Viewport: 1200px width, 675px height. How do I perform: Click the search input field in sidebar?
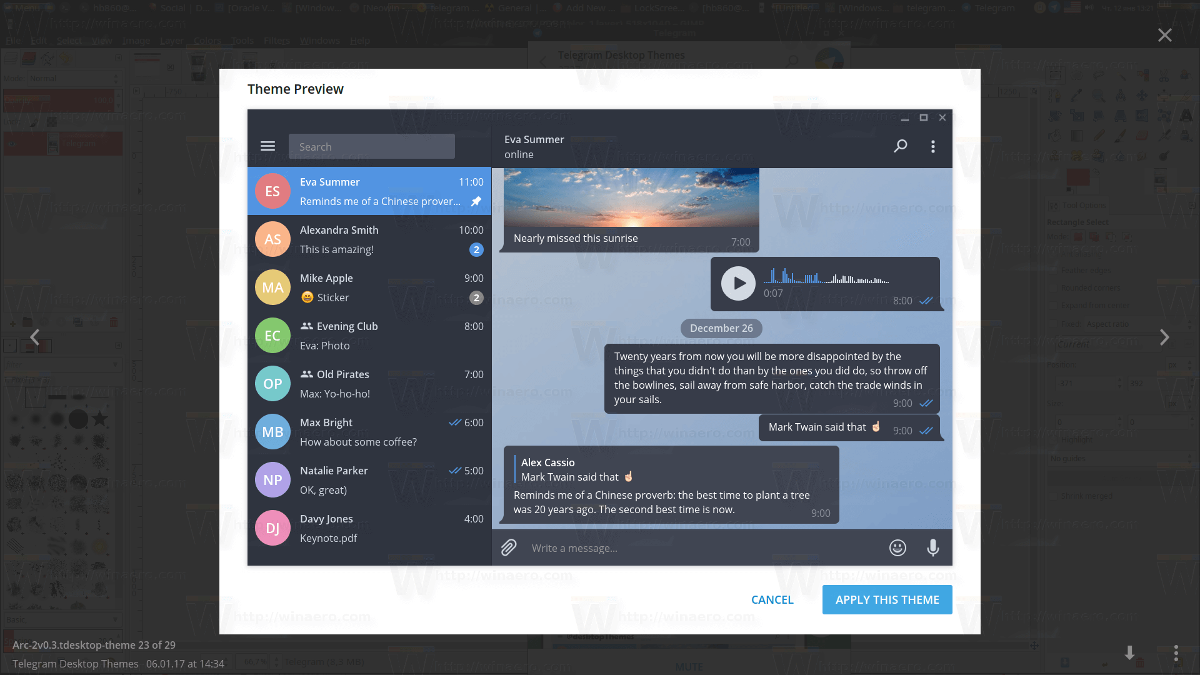point(372,146)
